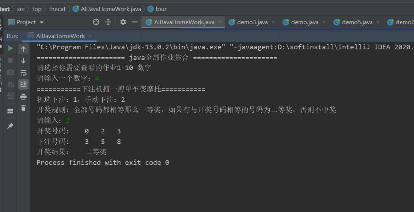
Task: Click the Print console output icon
Action: (x=23, y=96)
